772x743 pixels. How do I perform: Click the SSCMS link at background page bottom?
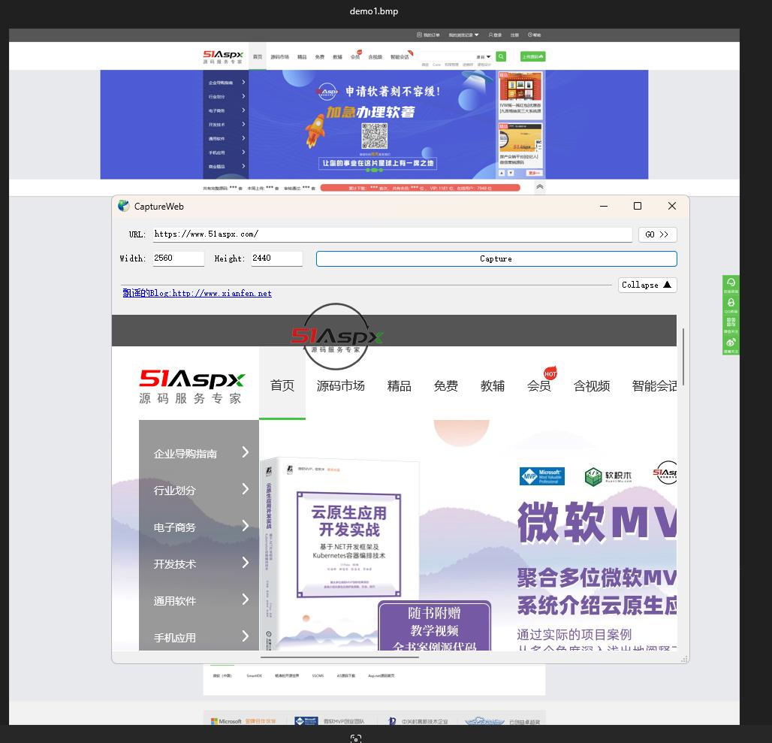(x=318, y=675)
